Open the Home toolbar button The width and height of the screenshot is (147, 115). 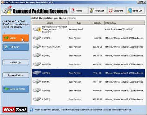(78, 11)
